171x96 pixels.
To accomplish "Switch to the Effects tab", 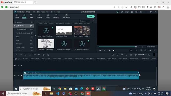I will pos(48,16).
